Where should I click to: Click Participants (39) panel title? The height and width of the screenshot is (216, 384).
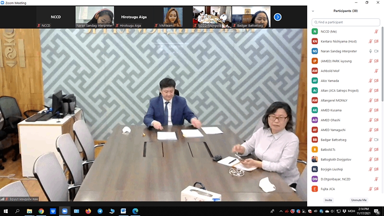[x=346, y=11]
